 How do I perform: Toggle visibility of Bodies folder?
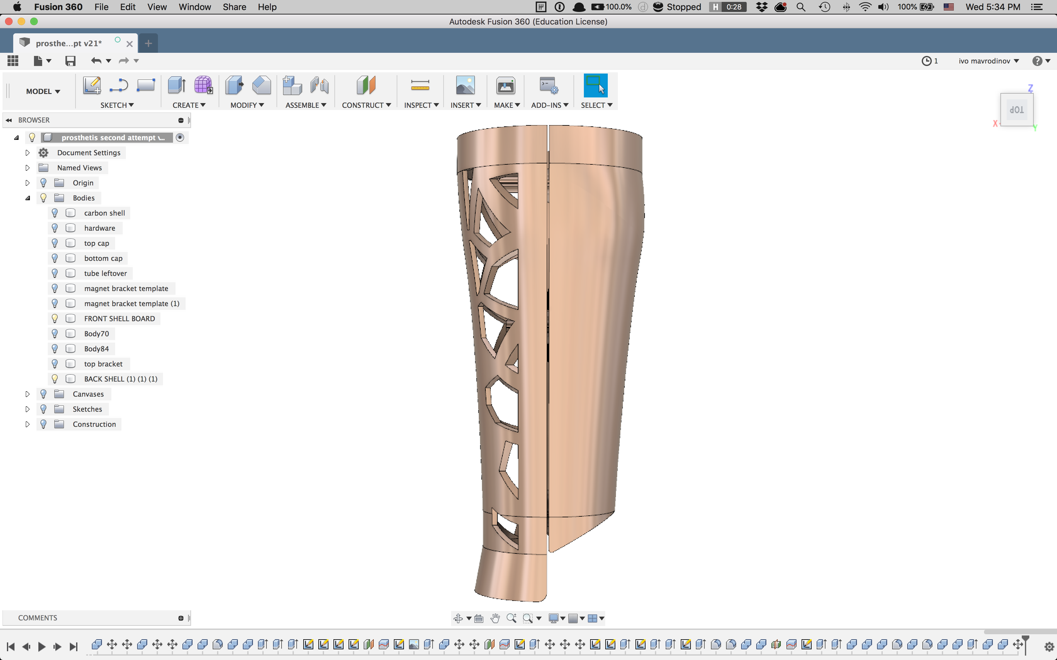tap(43, 198)
